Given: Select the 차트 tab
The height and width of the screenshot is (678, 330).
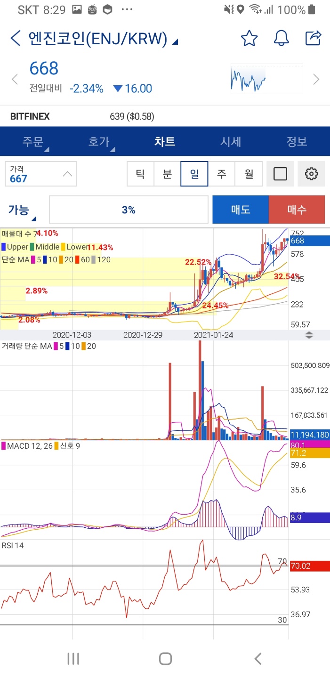Looking at the screenshot, I should 165,141.
